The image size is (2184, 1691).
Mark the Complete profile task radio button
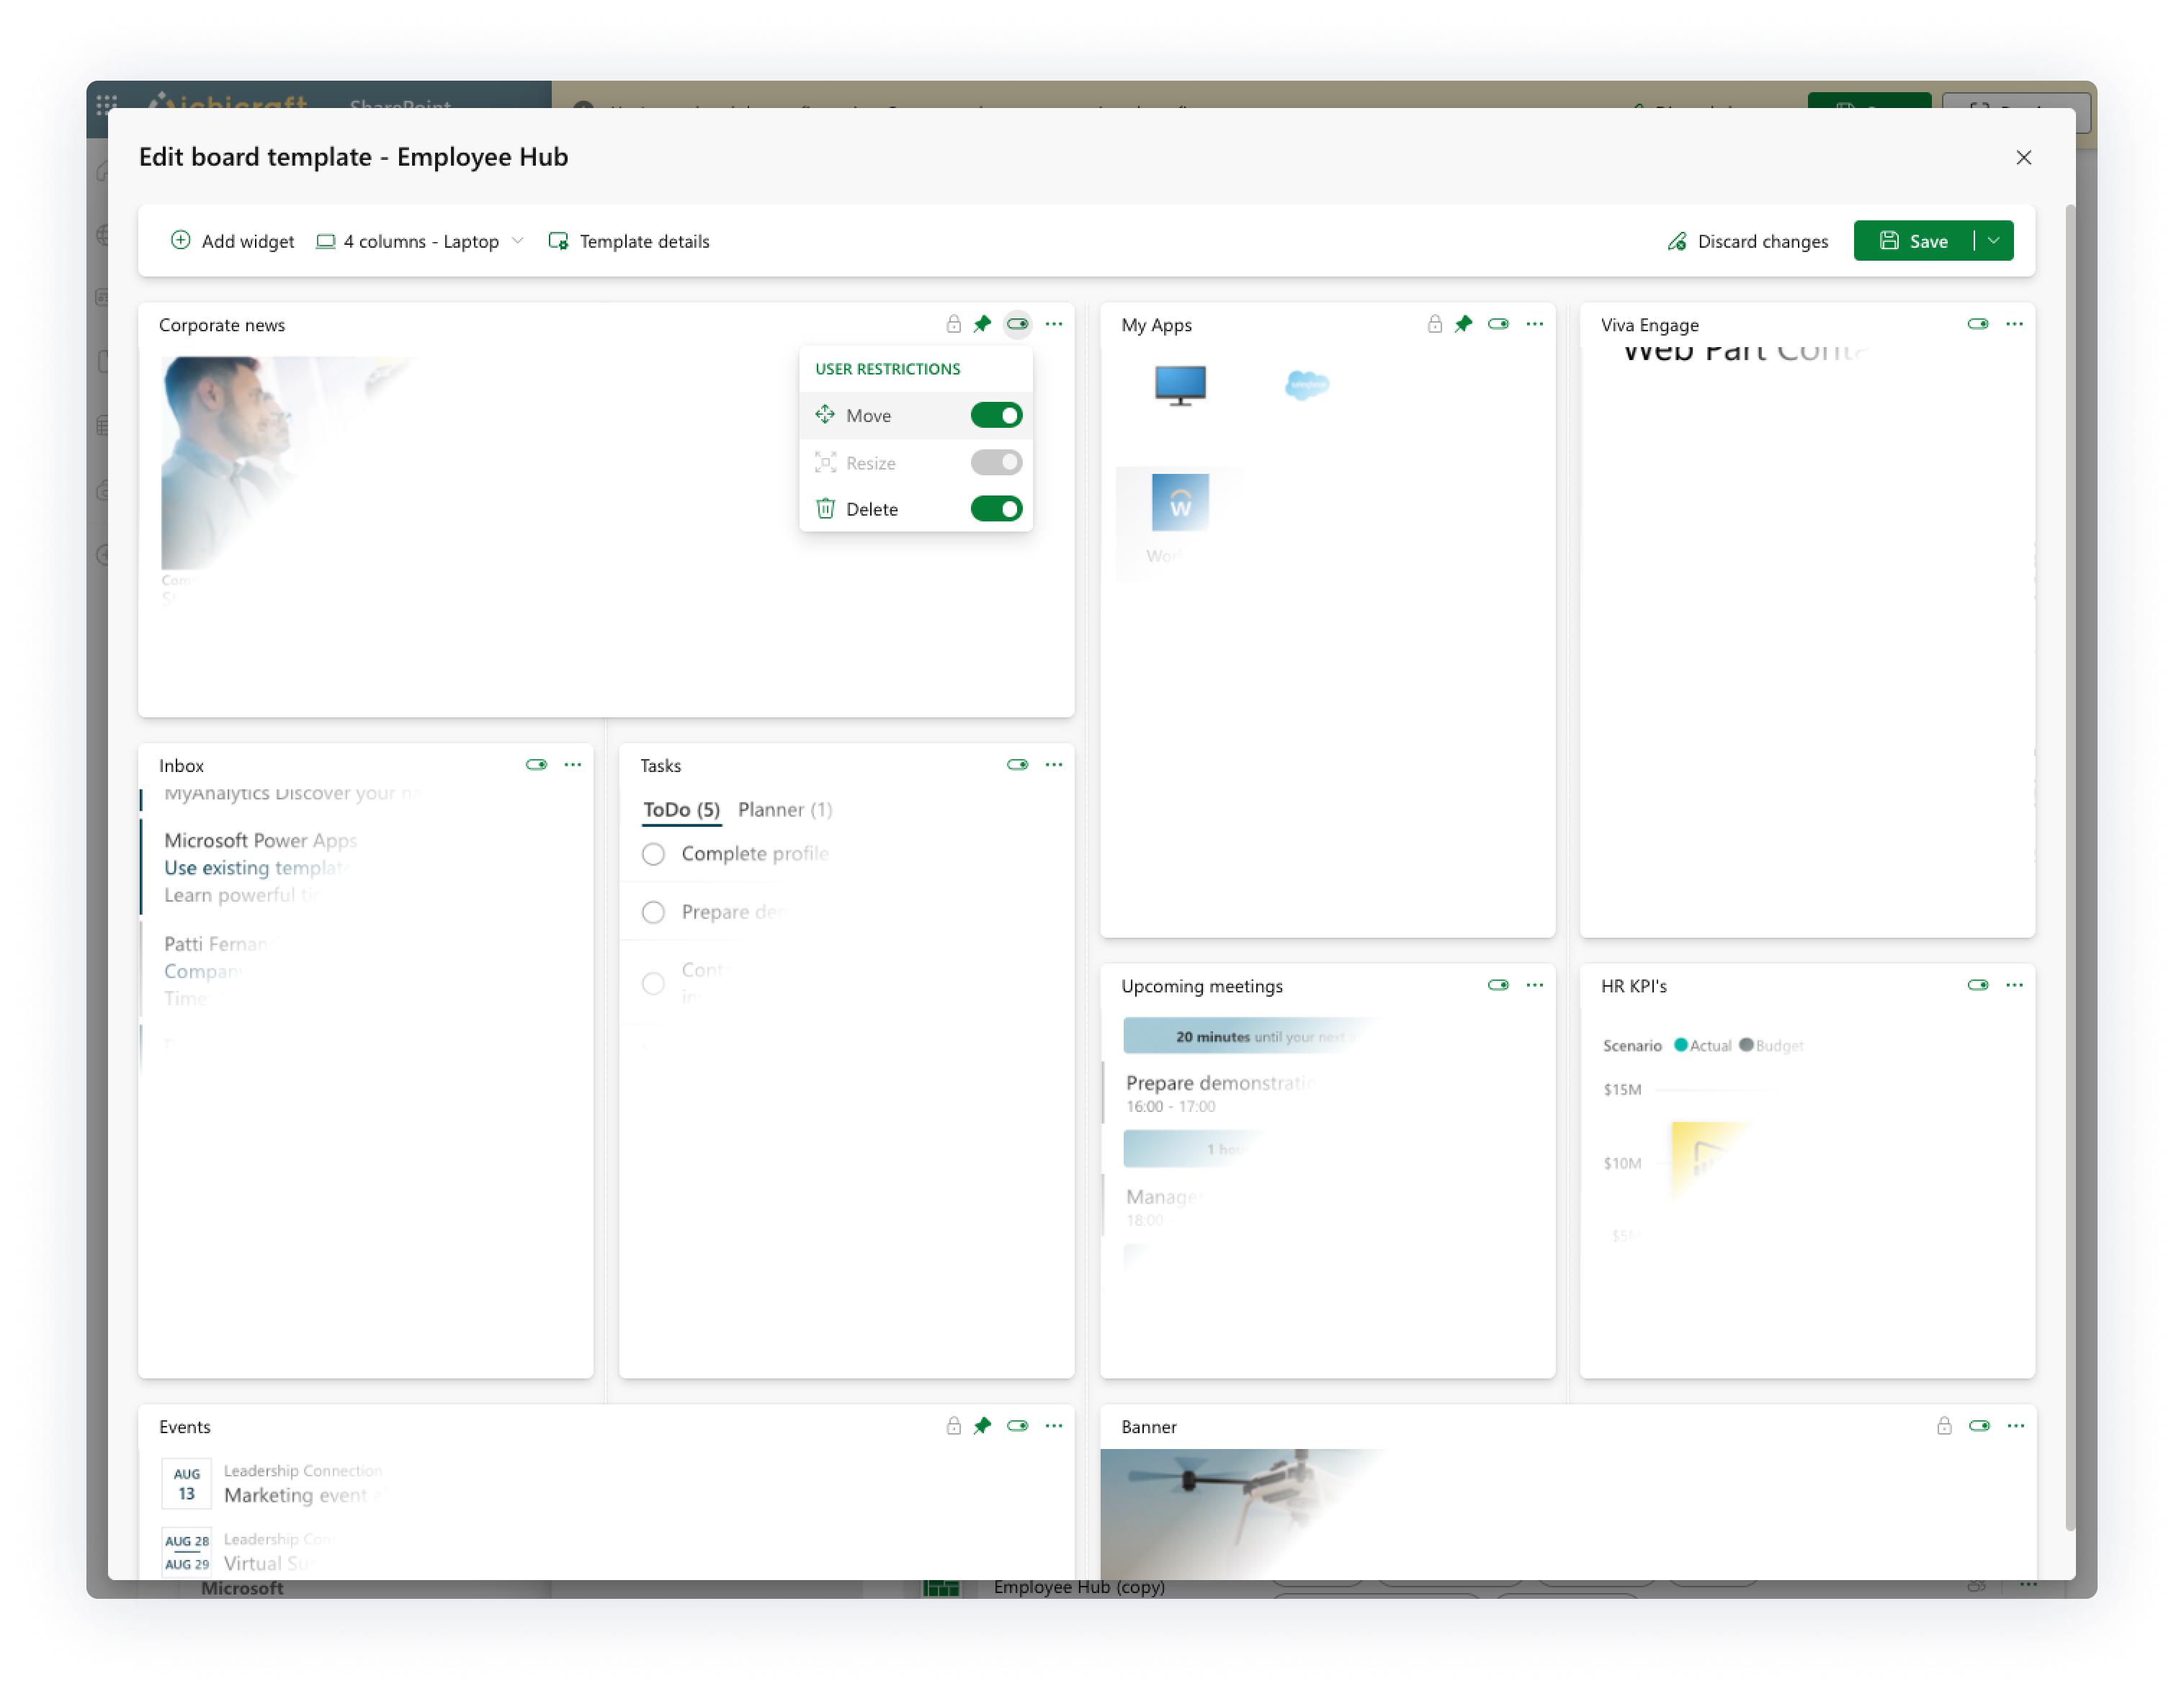653,854
